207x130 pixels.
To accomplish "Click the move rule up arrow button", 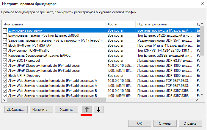I will click(x=87, y=109).
